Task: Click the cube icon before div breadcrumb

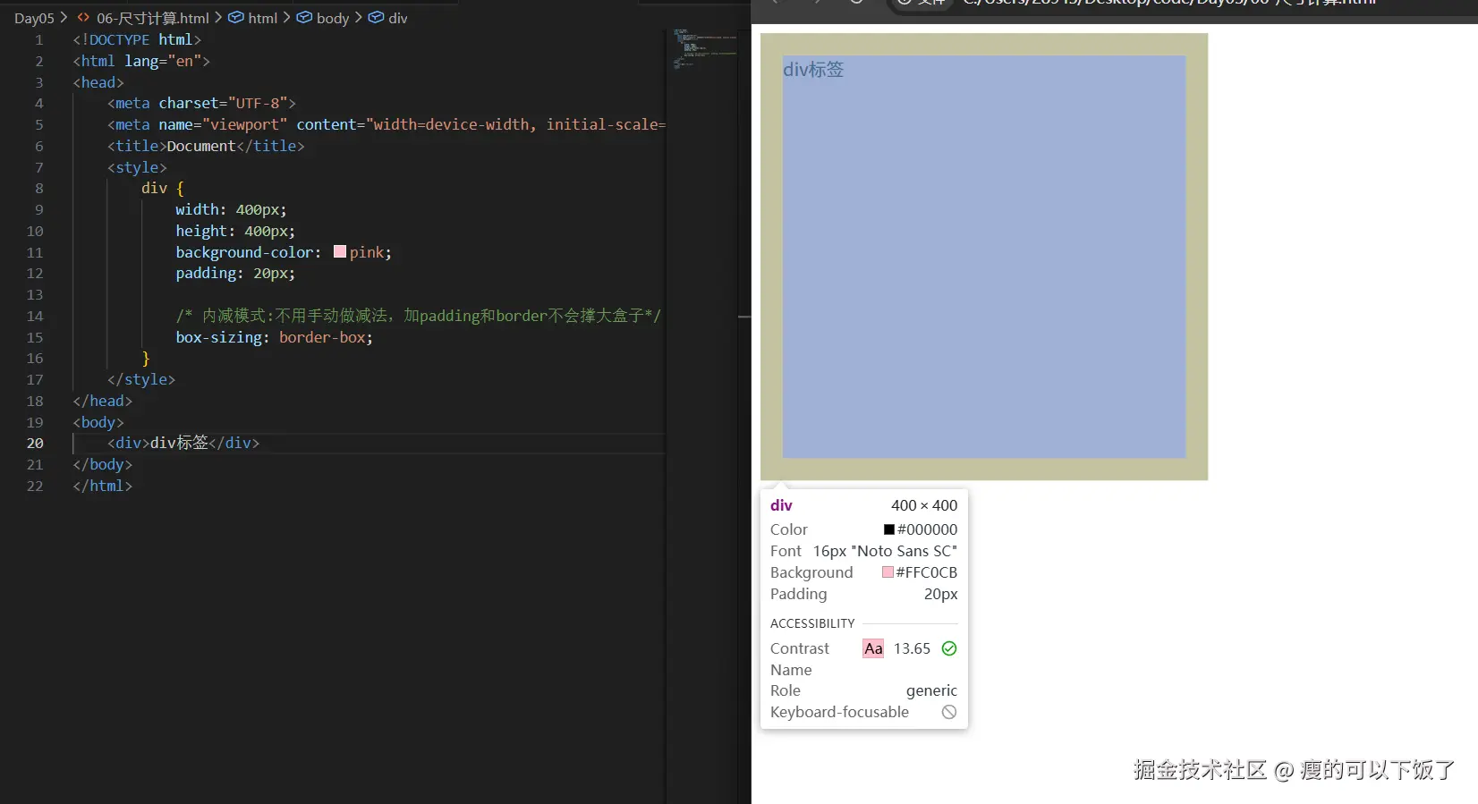Action: pos(376,17)
